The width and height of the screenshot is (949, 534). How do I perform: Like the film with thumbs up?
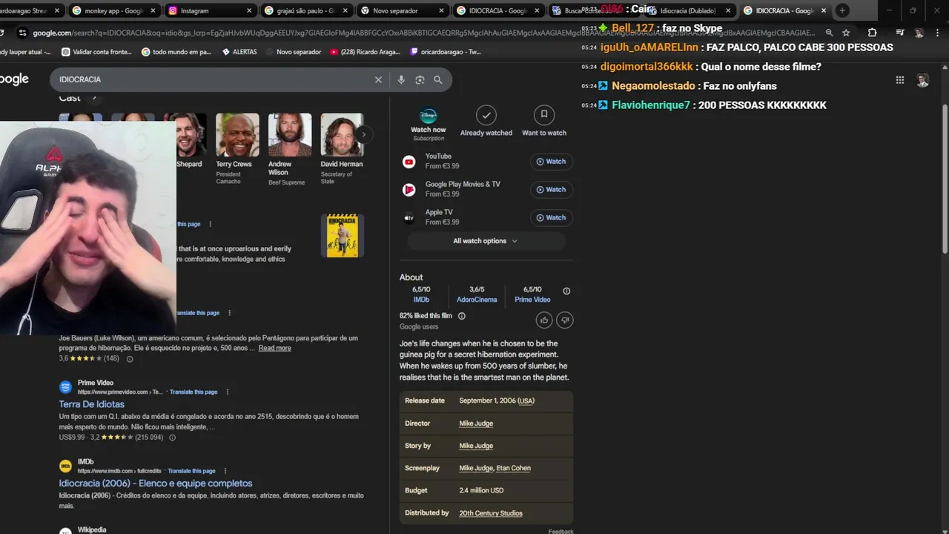click(544, 320)
